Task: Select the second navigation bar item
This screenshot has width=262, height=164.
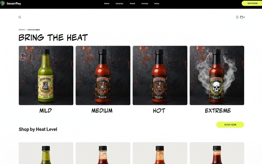Action: (x=119, y=4)
